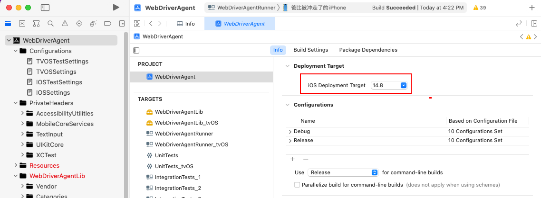Select WebDriverAgentRunner scheme in toolbar
This screenshot has width=541, height=198.
(x=242, y=8)
